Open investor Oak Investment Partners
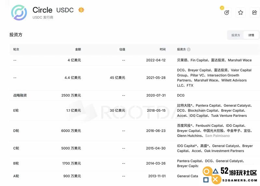The width and height of the screenshot is (260, 186). point(224,151)
